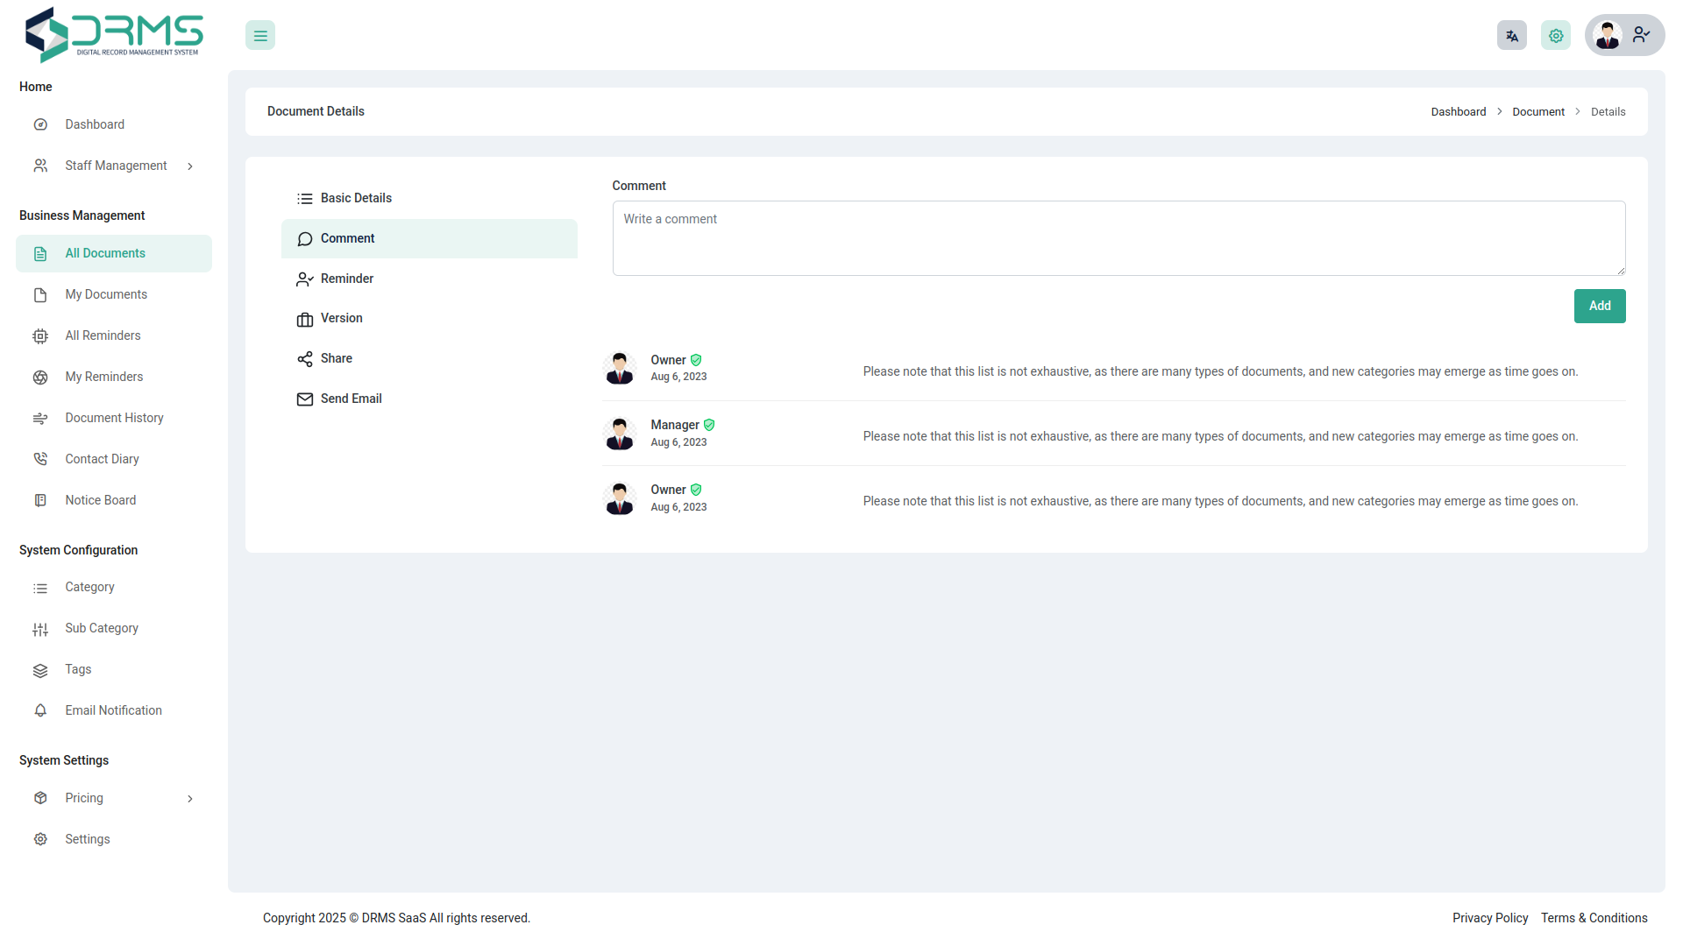Open the Contact Diary section

[x=102, y=458]
